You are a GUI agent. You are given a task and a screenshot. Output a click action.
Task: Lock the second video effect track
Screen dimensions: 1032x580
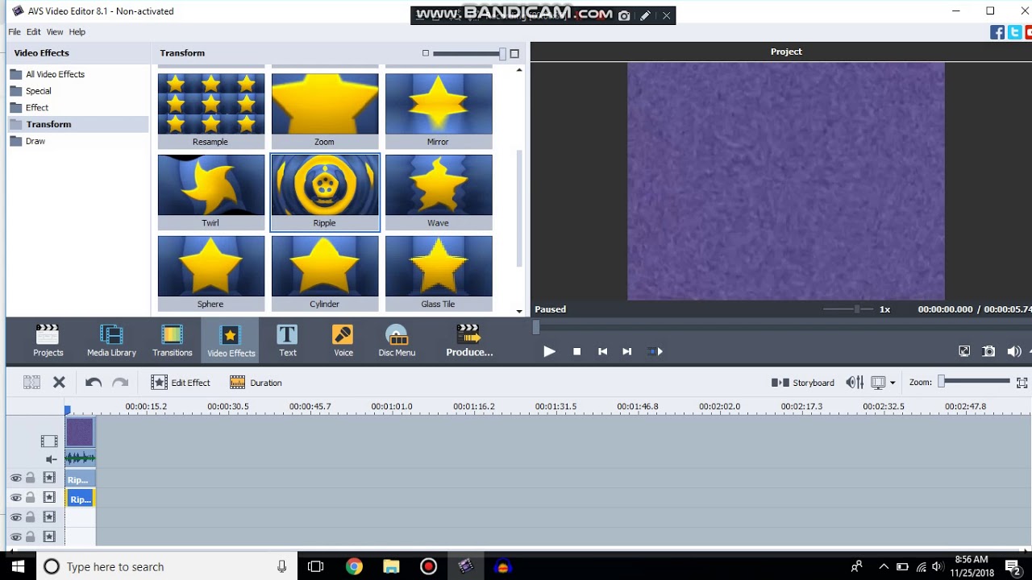[31, 498]
